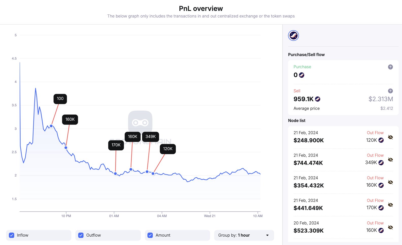Click the PnL overview title
This screenshot has width=402, height=245.
tap(201, 9)
